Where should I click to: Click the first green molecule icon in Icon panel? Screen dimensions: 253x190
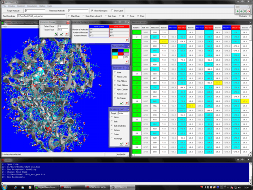point(238,11)
